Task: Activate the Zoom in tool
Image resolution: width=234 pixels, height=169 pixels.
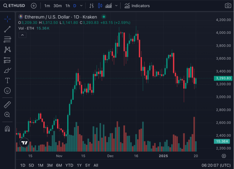Action: [x=7, y=115]
